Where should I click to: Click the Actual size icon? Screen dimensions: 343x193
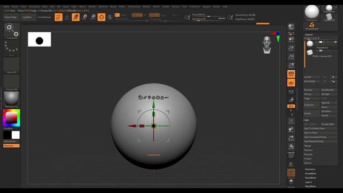coord(291,57)
